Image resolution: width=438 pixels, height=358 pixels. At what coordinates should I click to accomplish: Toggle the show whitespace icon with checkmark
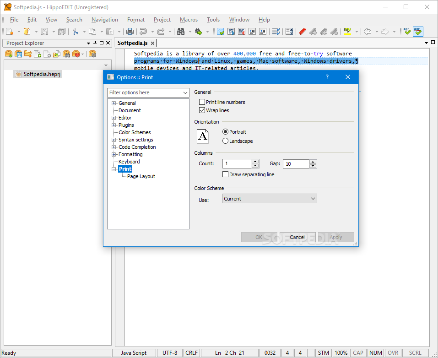[x=221, y=32]
